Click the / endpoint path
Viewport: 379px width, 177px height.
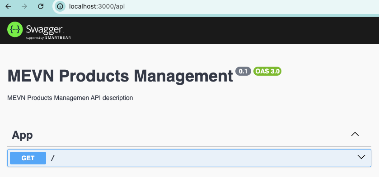click(x=53, y=158)
